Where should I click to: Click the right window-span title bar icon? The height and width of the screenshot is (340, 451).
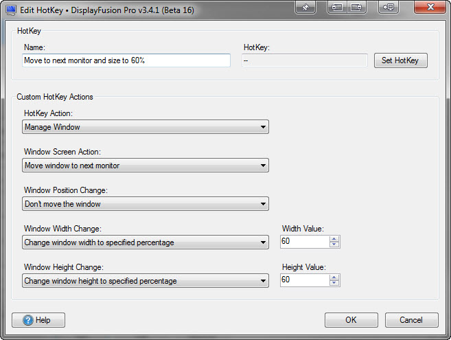(356, 7)
